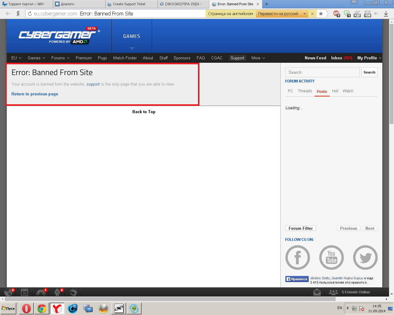Click the Inbox (101) link
Image resolution: width=394 pixels, height=315 pixels.
342,58
